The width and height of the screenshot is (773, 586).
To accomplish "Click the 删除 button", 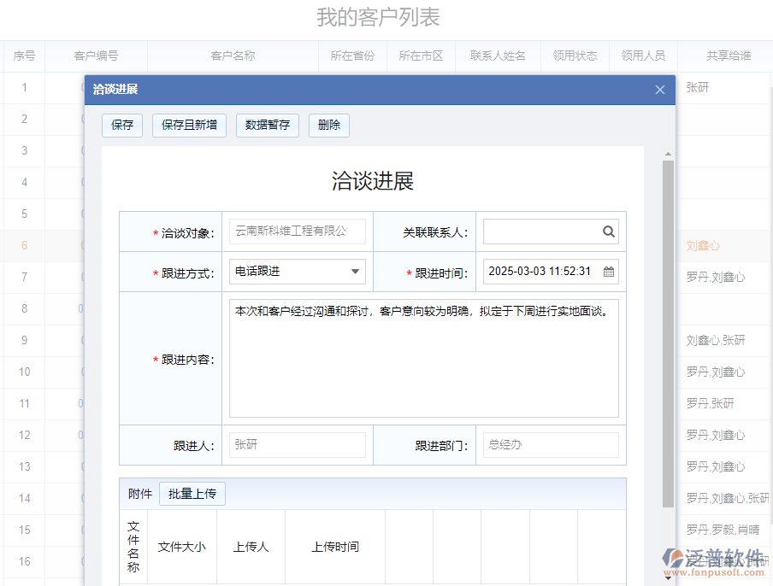I will point(329,125).
